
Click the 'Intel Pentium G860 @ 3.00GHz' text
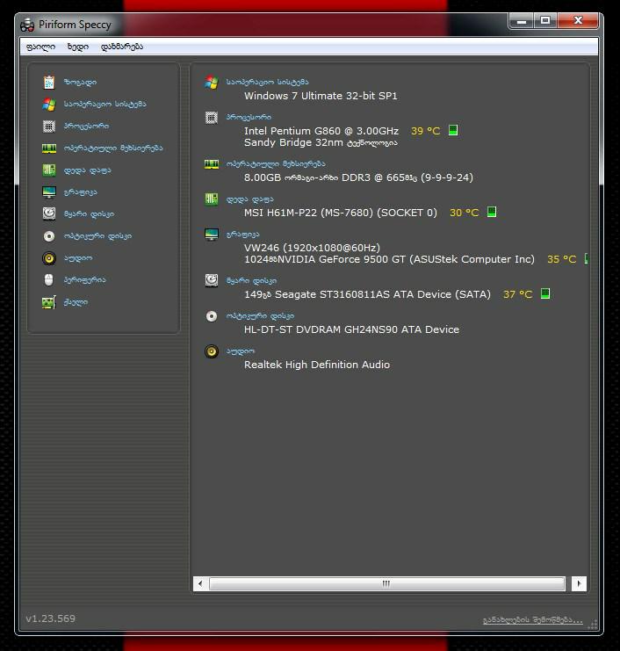point(321,131)
